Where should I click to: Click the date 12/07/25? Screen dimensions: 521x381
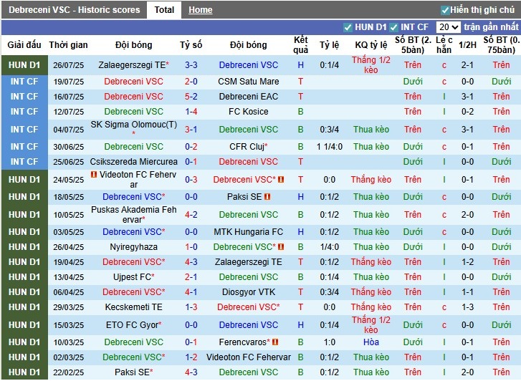coord(69,112)
